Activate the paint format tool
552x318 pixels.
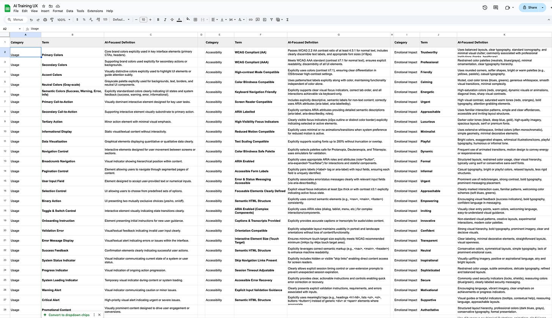click(x=52, y=20)
